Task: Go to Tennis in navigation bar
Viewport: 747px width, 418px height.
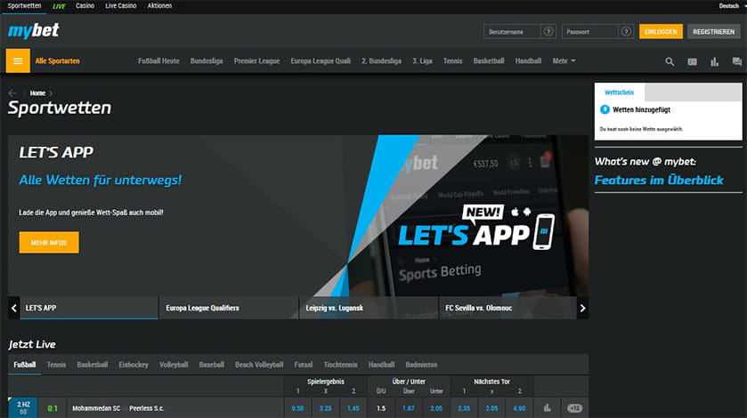Action: [x=452, y=61]
